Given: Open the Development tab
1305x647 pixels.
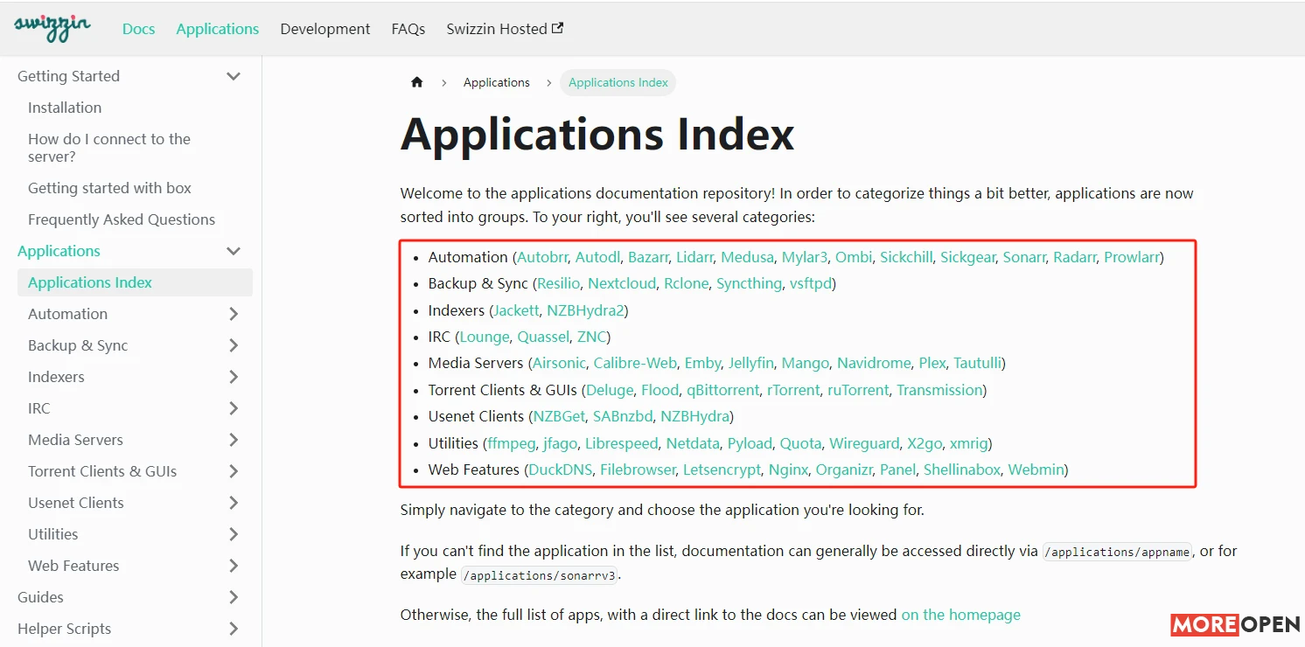Looking at the screenshot, I should pyautogui.click(x=325, y=29).
